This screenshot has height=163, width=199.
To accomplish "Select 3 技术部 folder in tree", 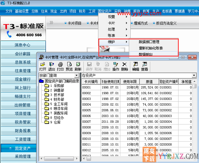I will coord(54,95).
